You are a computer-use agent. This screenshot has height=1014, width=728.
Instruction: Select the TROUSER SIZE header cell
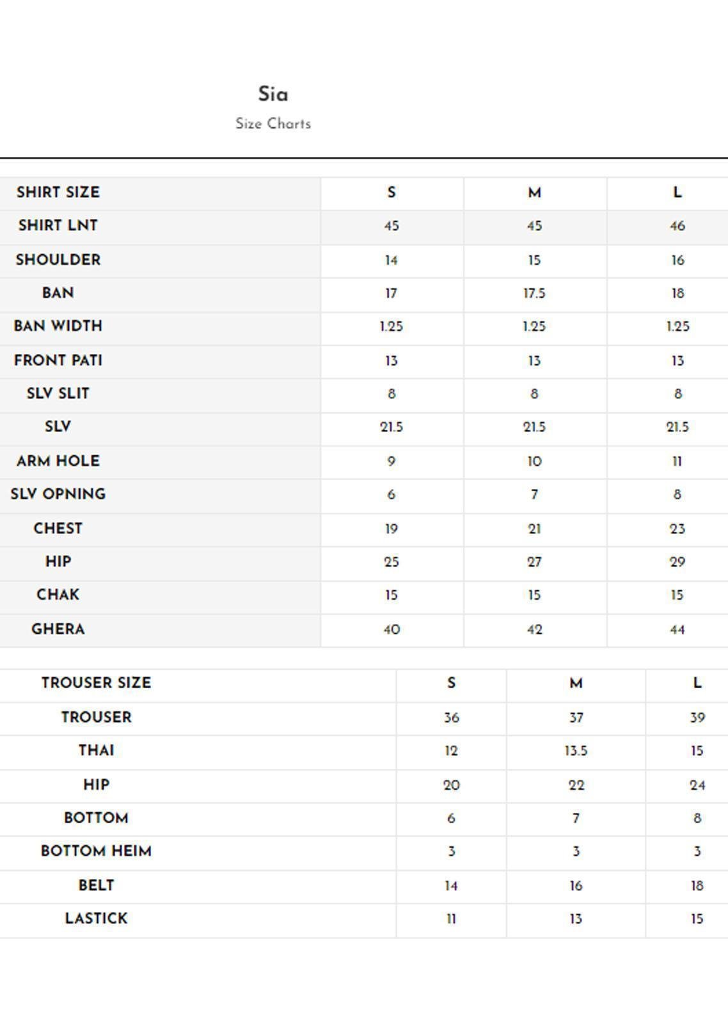coord(96,682)
